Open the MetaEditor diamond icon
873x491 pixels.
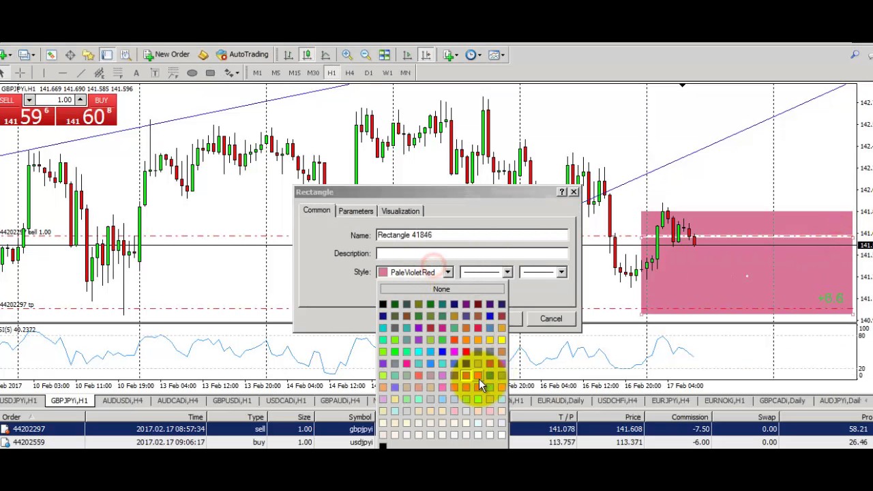203,55
